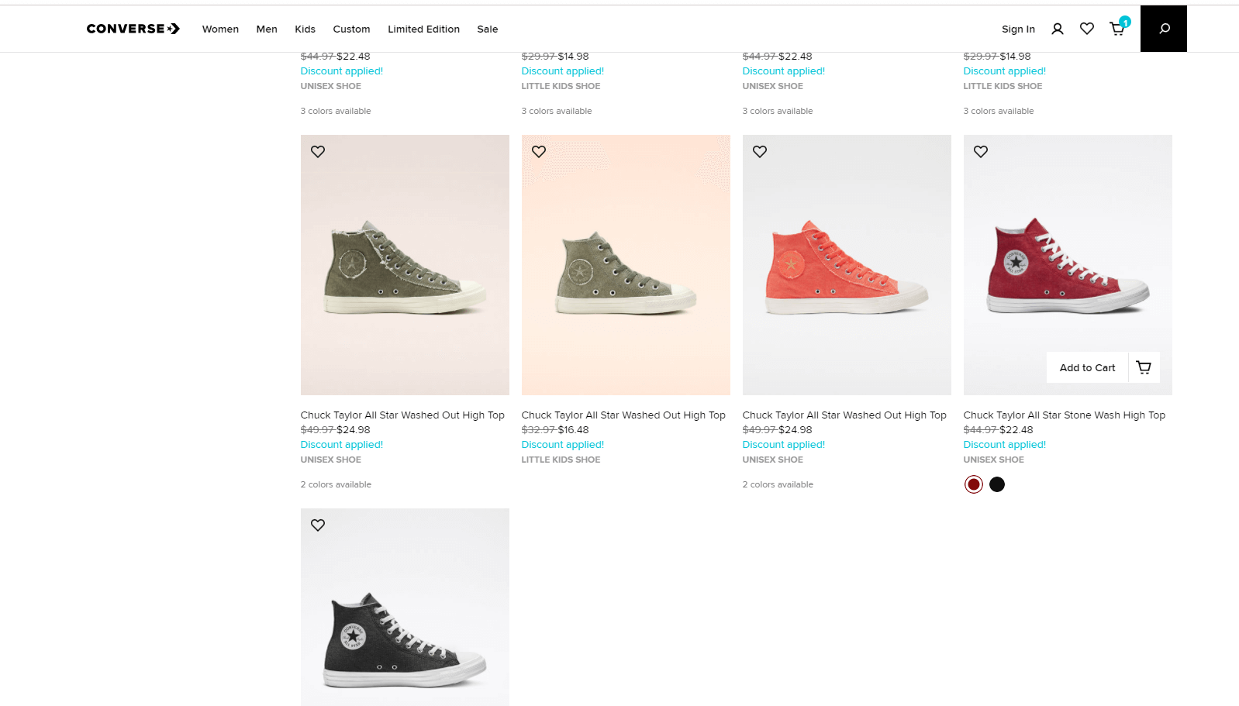Favorite the Little Kids olive Washed Out shoe

pyautogui.click(x=539, y=152)
